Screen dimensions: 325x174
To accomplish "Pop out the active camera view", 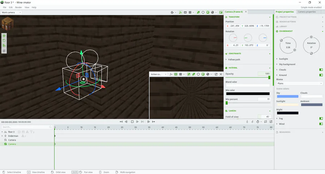I will [216, 74].
